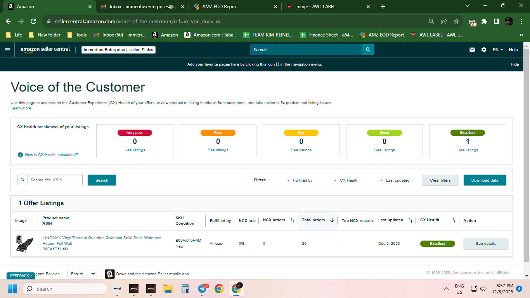Image resolution: width=530 pixels, height=298 pixels.
Task: Click the Amazon Seller mobile app icon
Action: pos(110,274)
